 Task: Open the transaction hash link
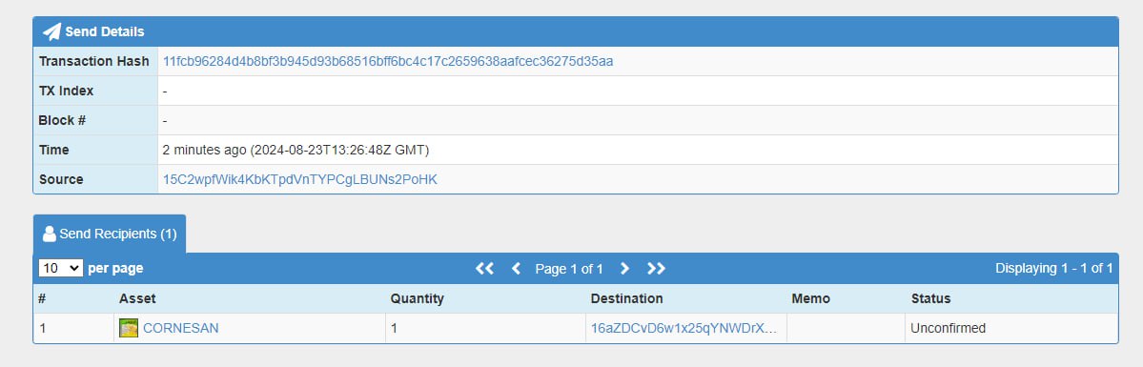point(388,61)
